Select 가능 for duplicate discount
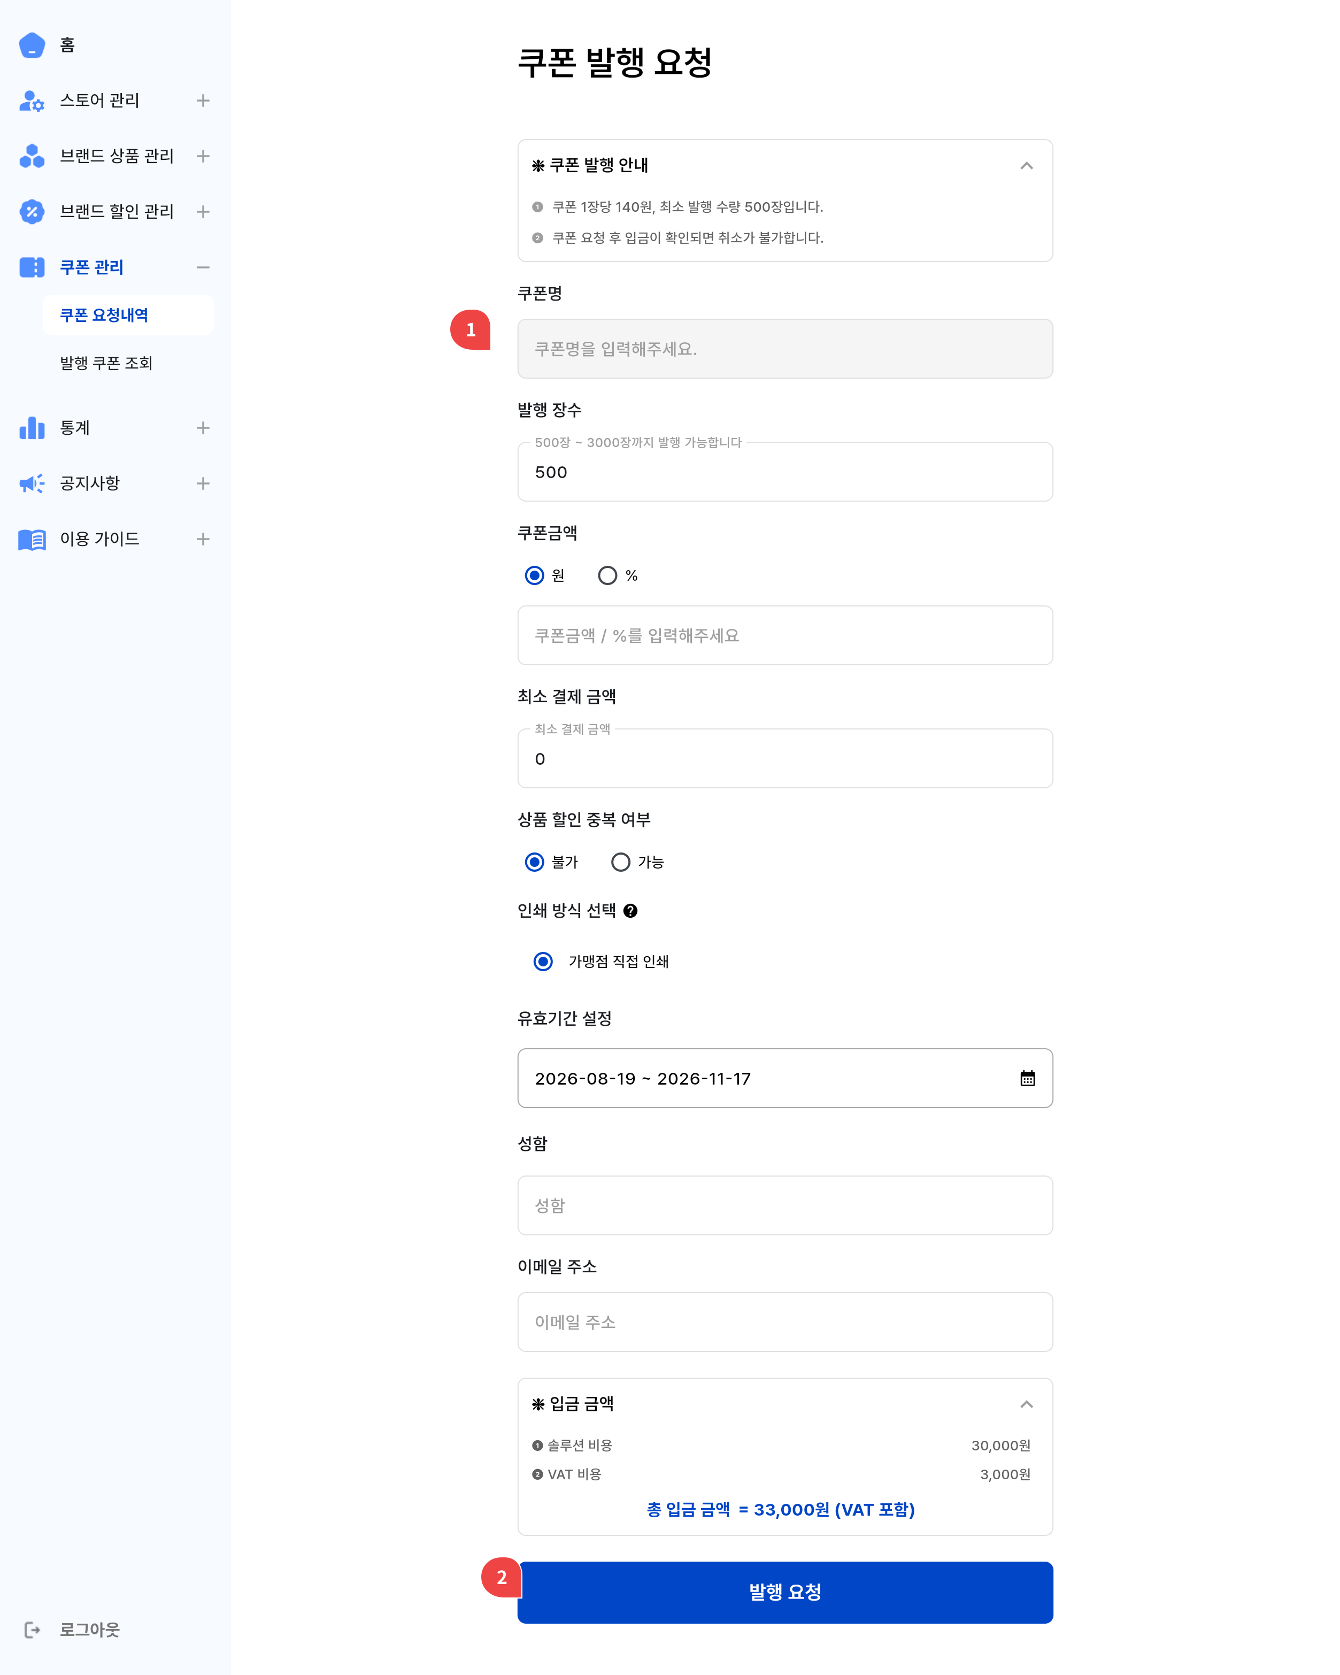 pyautogui.click(x=621, y=862)
